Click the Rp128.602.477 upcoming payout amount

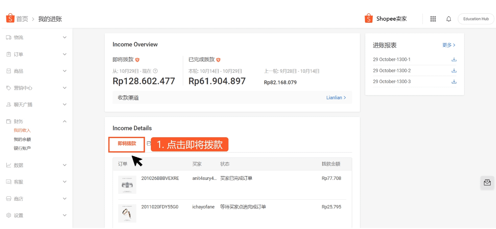[x=144, y=81]
